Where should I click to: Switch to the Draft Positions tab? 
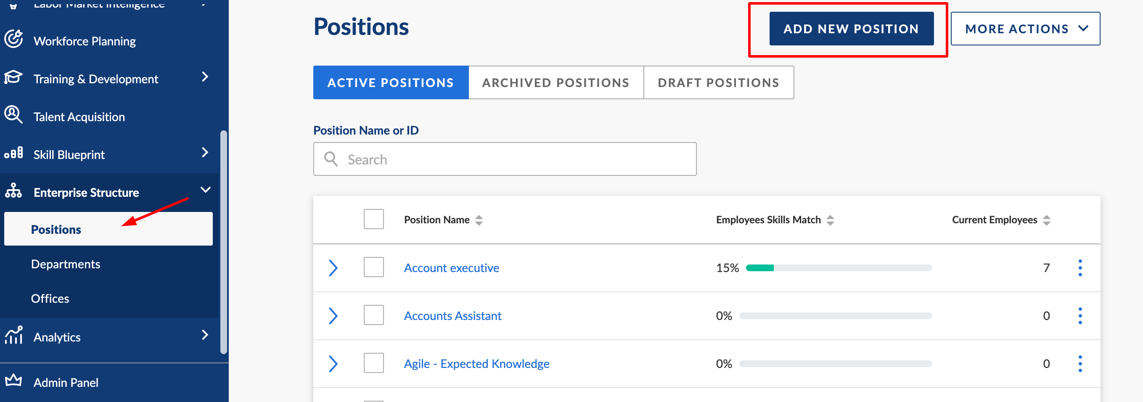click(x=718, y=83)
